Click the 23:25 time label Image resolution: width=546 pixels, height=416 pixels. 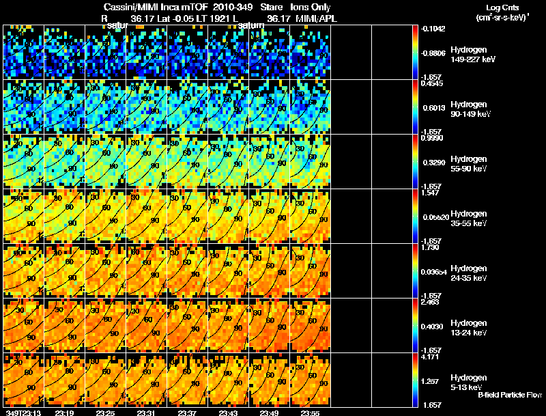pyautogui.click(x=106, y=413)
